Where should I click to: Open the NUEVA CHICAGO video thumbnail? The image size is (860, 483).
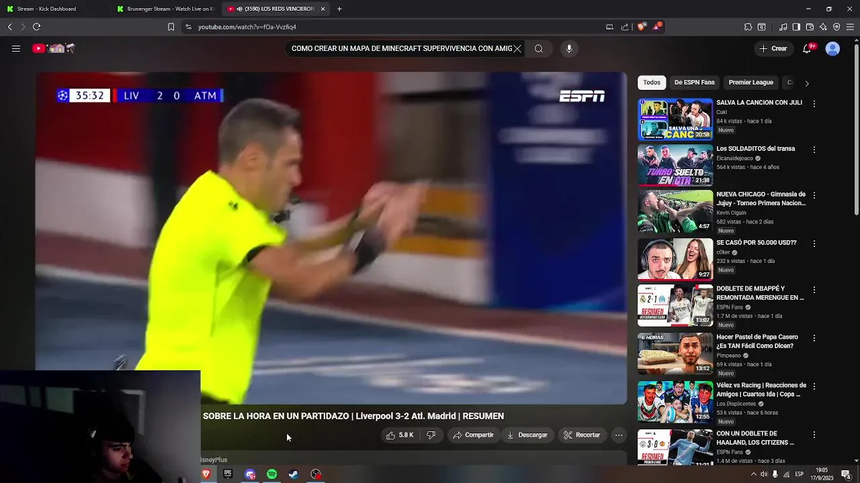pyautogui.click(x=675, y=211)
